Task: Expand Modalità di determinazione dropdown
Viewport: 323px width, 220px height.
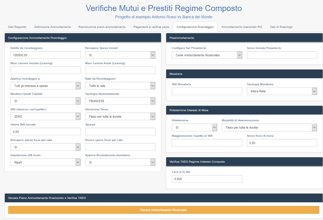Action: tap(269, 127)
